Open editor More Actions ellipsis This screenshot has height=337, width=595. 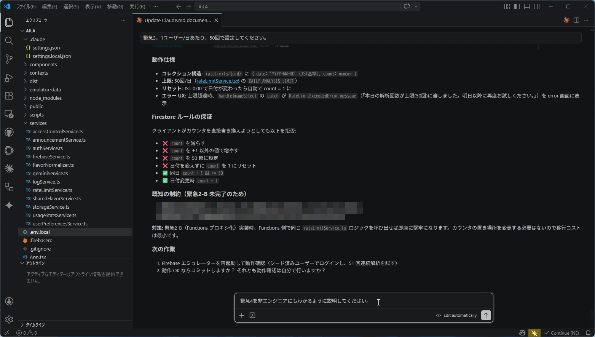point(586,20)
